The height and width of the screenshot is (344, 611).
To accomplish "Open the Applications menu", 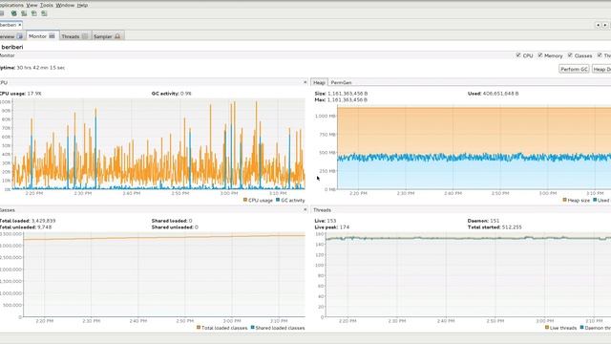I will click(x=11, y=5).
